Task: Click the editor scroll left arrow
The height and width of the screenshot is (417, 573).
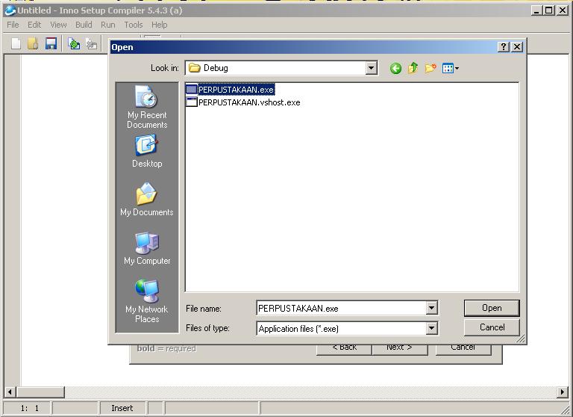Action: pos(10,392)
